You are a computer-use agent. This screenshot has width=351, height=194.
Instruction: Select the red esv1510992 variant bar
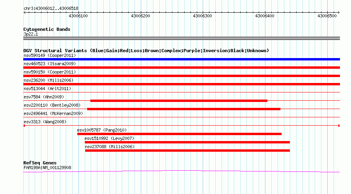click(187, 142)
